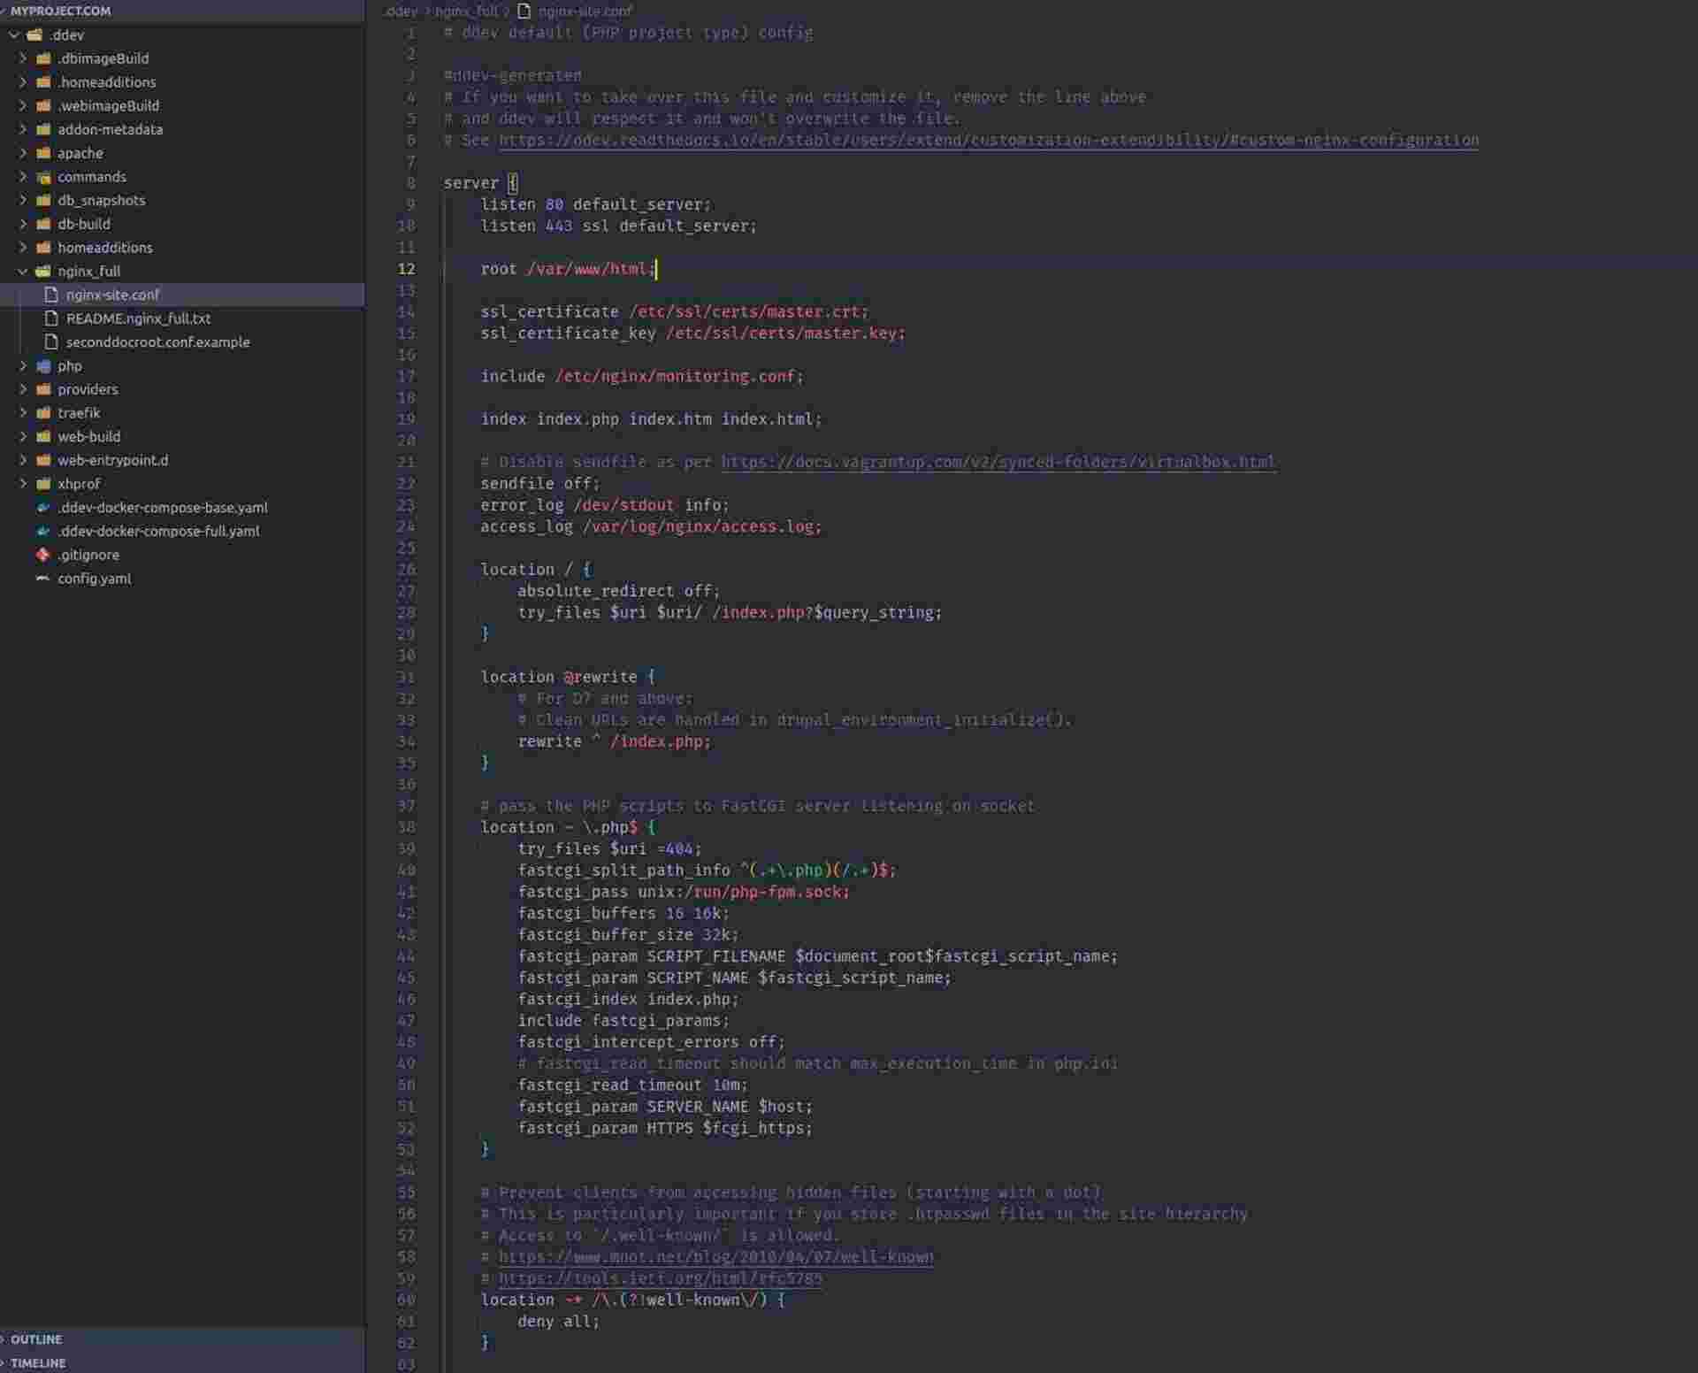
Task: Click the .dbimageBuild folder icon
Action: click(43, 58)
